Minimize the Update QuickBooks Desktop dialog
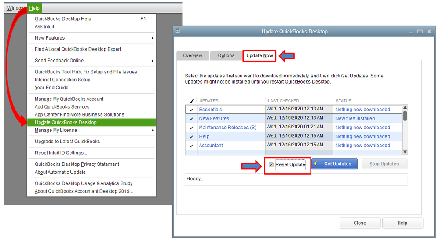 (411, 32)
